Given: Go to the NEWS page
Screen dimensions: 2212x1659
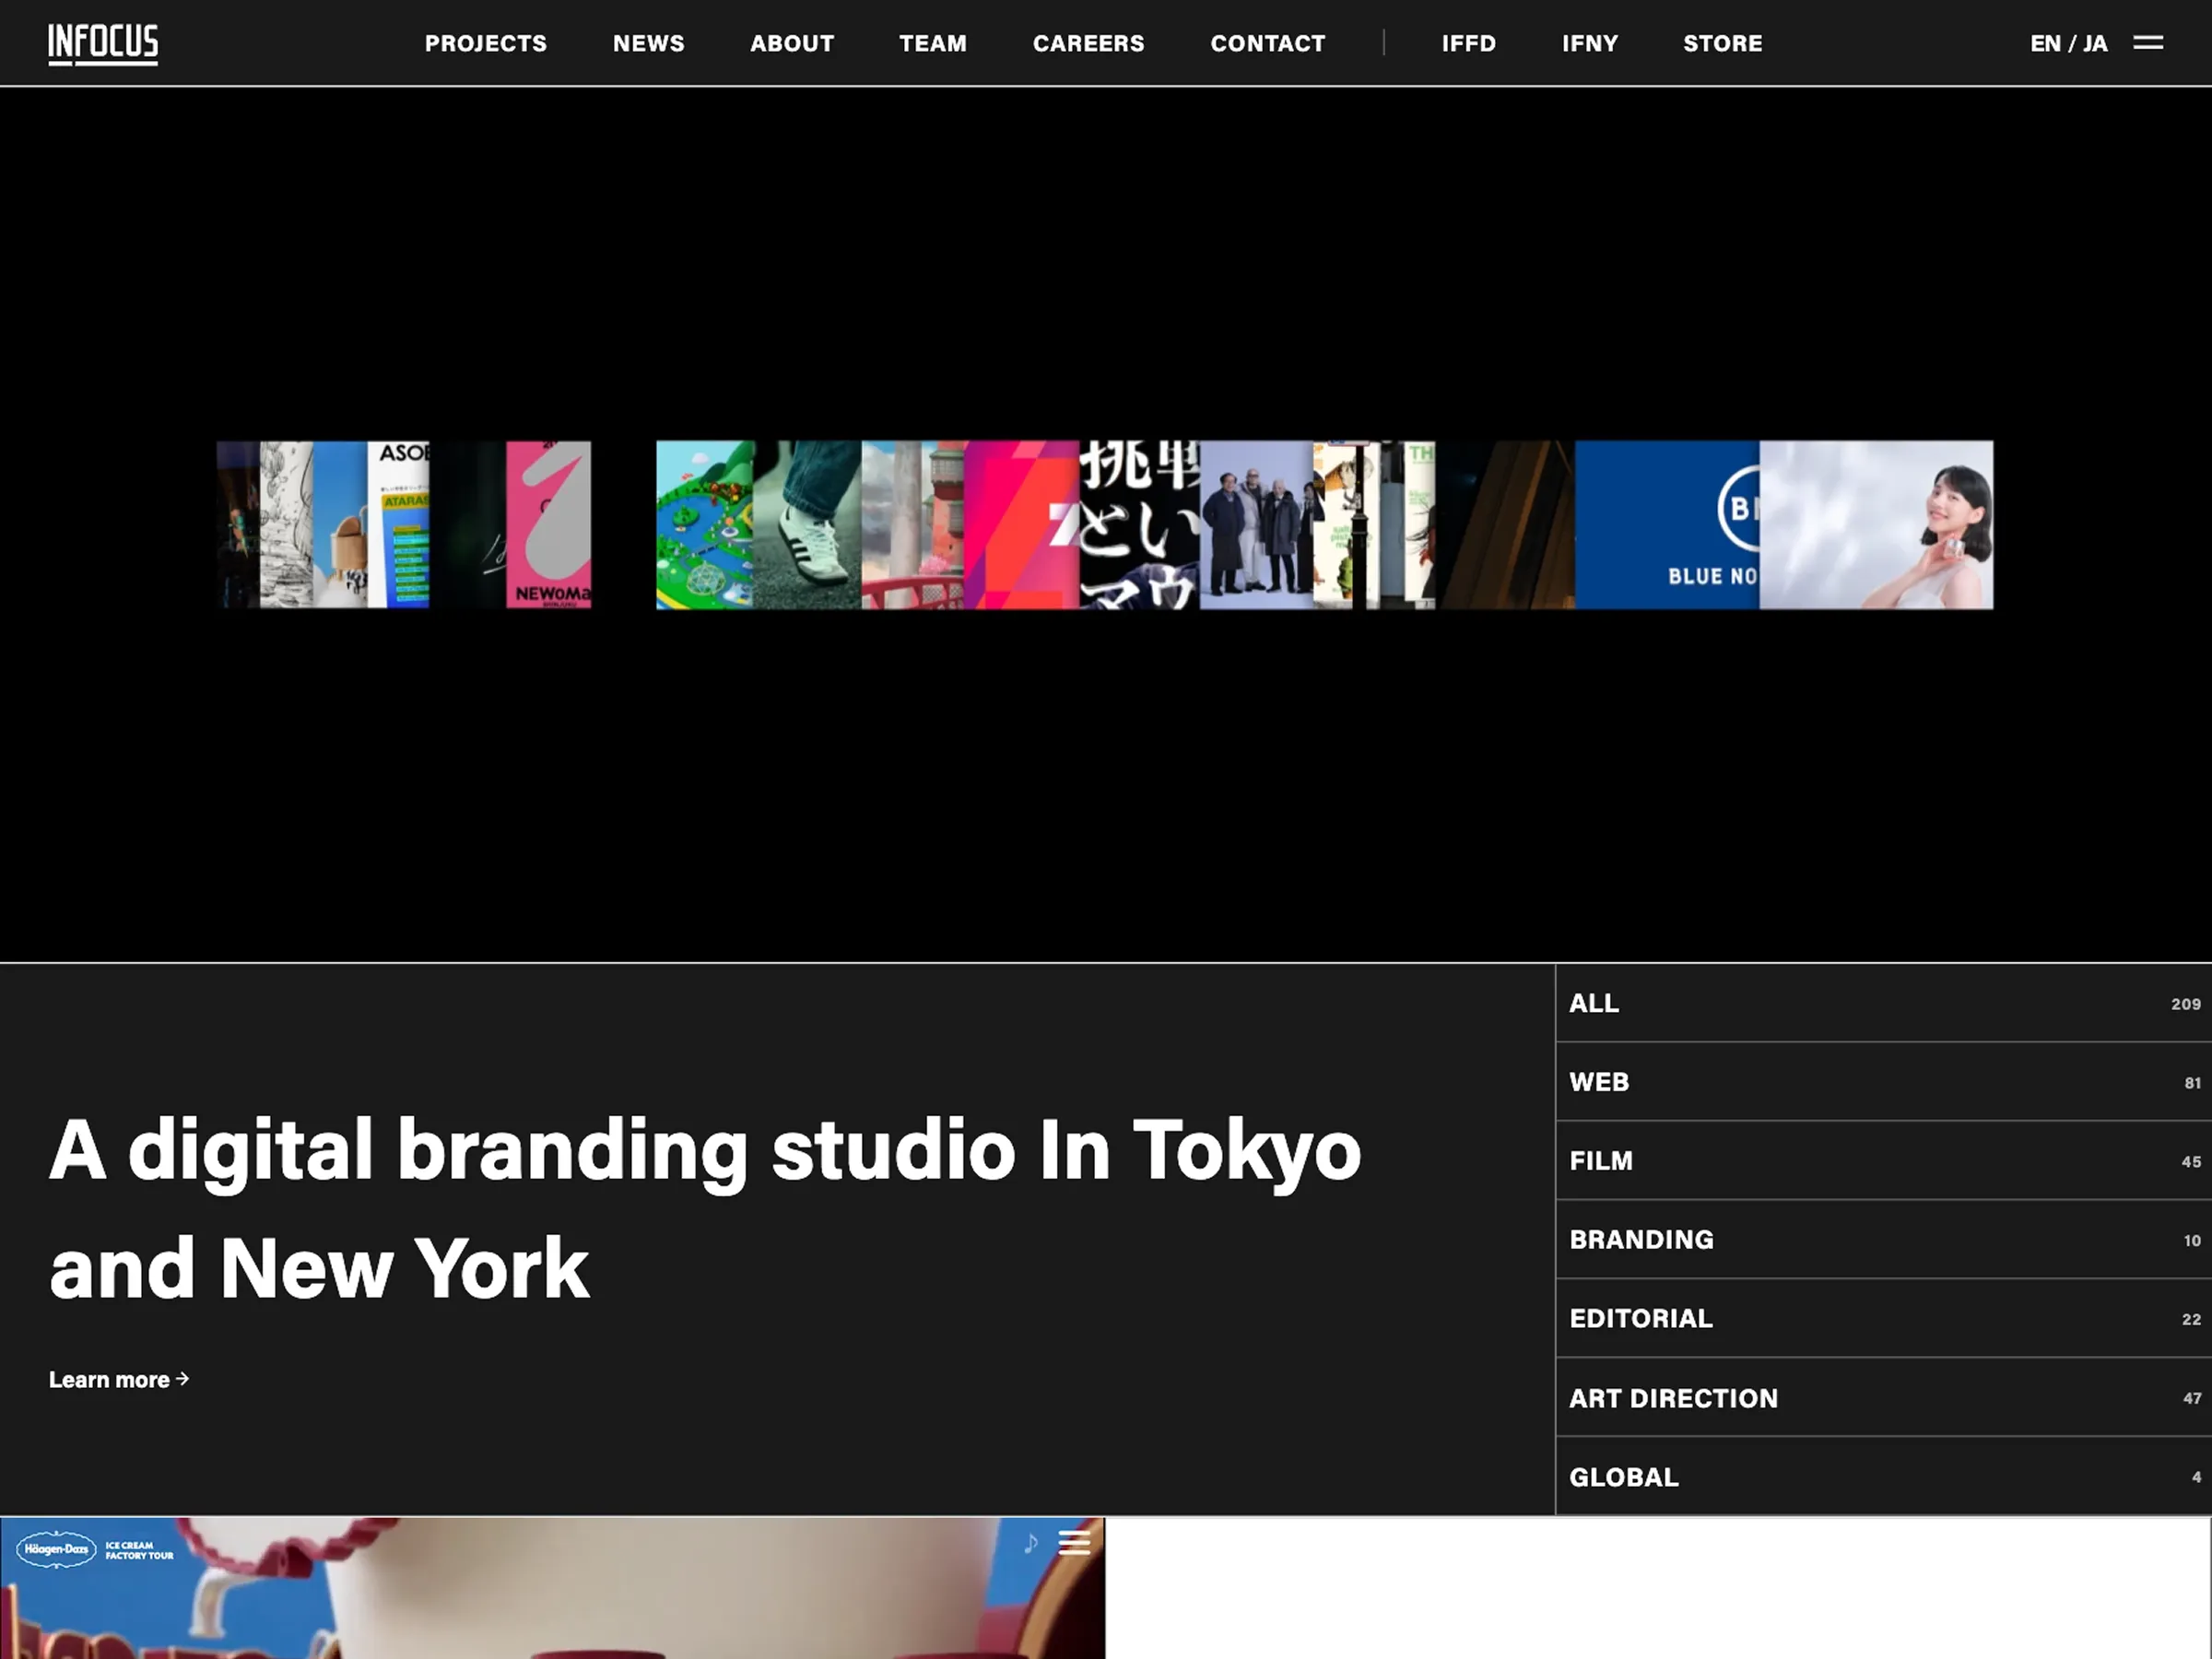Looking at the screenshot, I should click(x=648, y=43).
